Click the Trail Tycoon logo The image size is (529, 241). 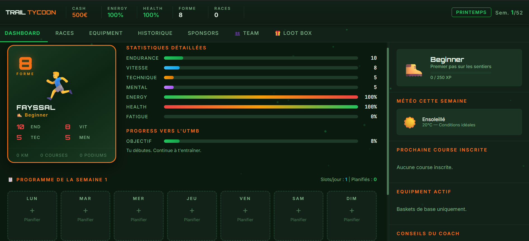point(31,12)
